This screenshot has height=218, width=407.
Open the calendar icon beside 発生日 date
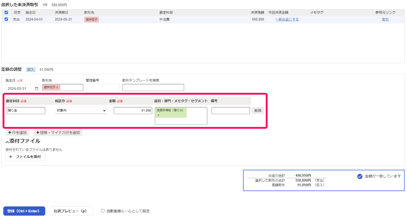click(x=37, y=88)
